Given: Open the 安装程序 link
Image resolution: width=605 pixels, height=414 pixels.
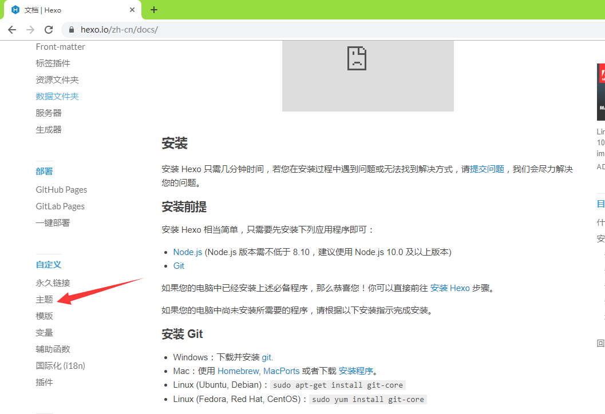Looking at the screenshot, I should pos(356,371).
